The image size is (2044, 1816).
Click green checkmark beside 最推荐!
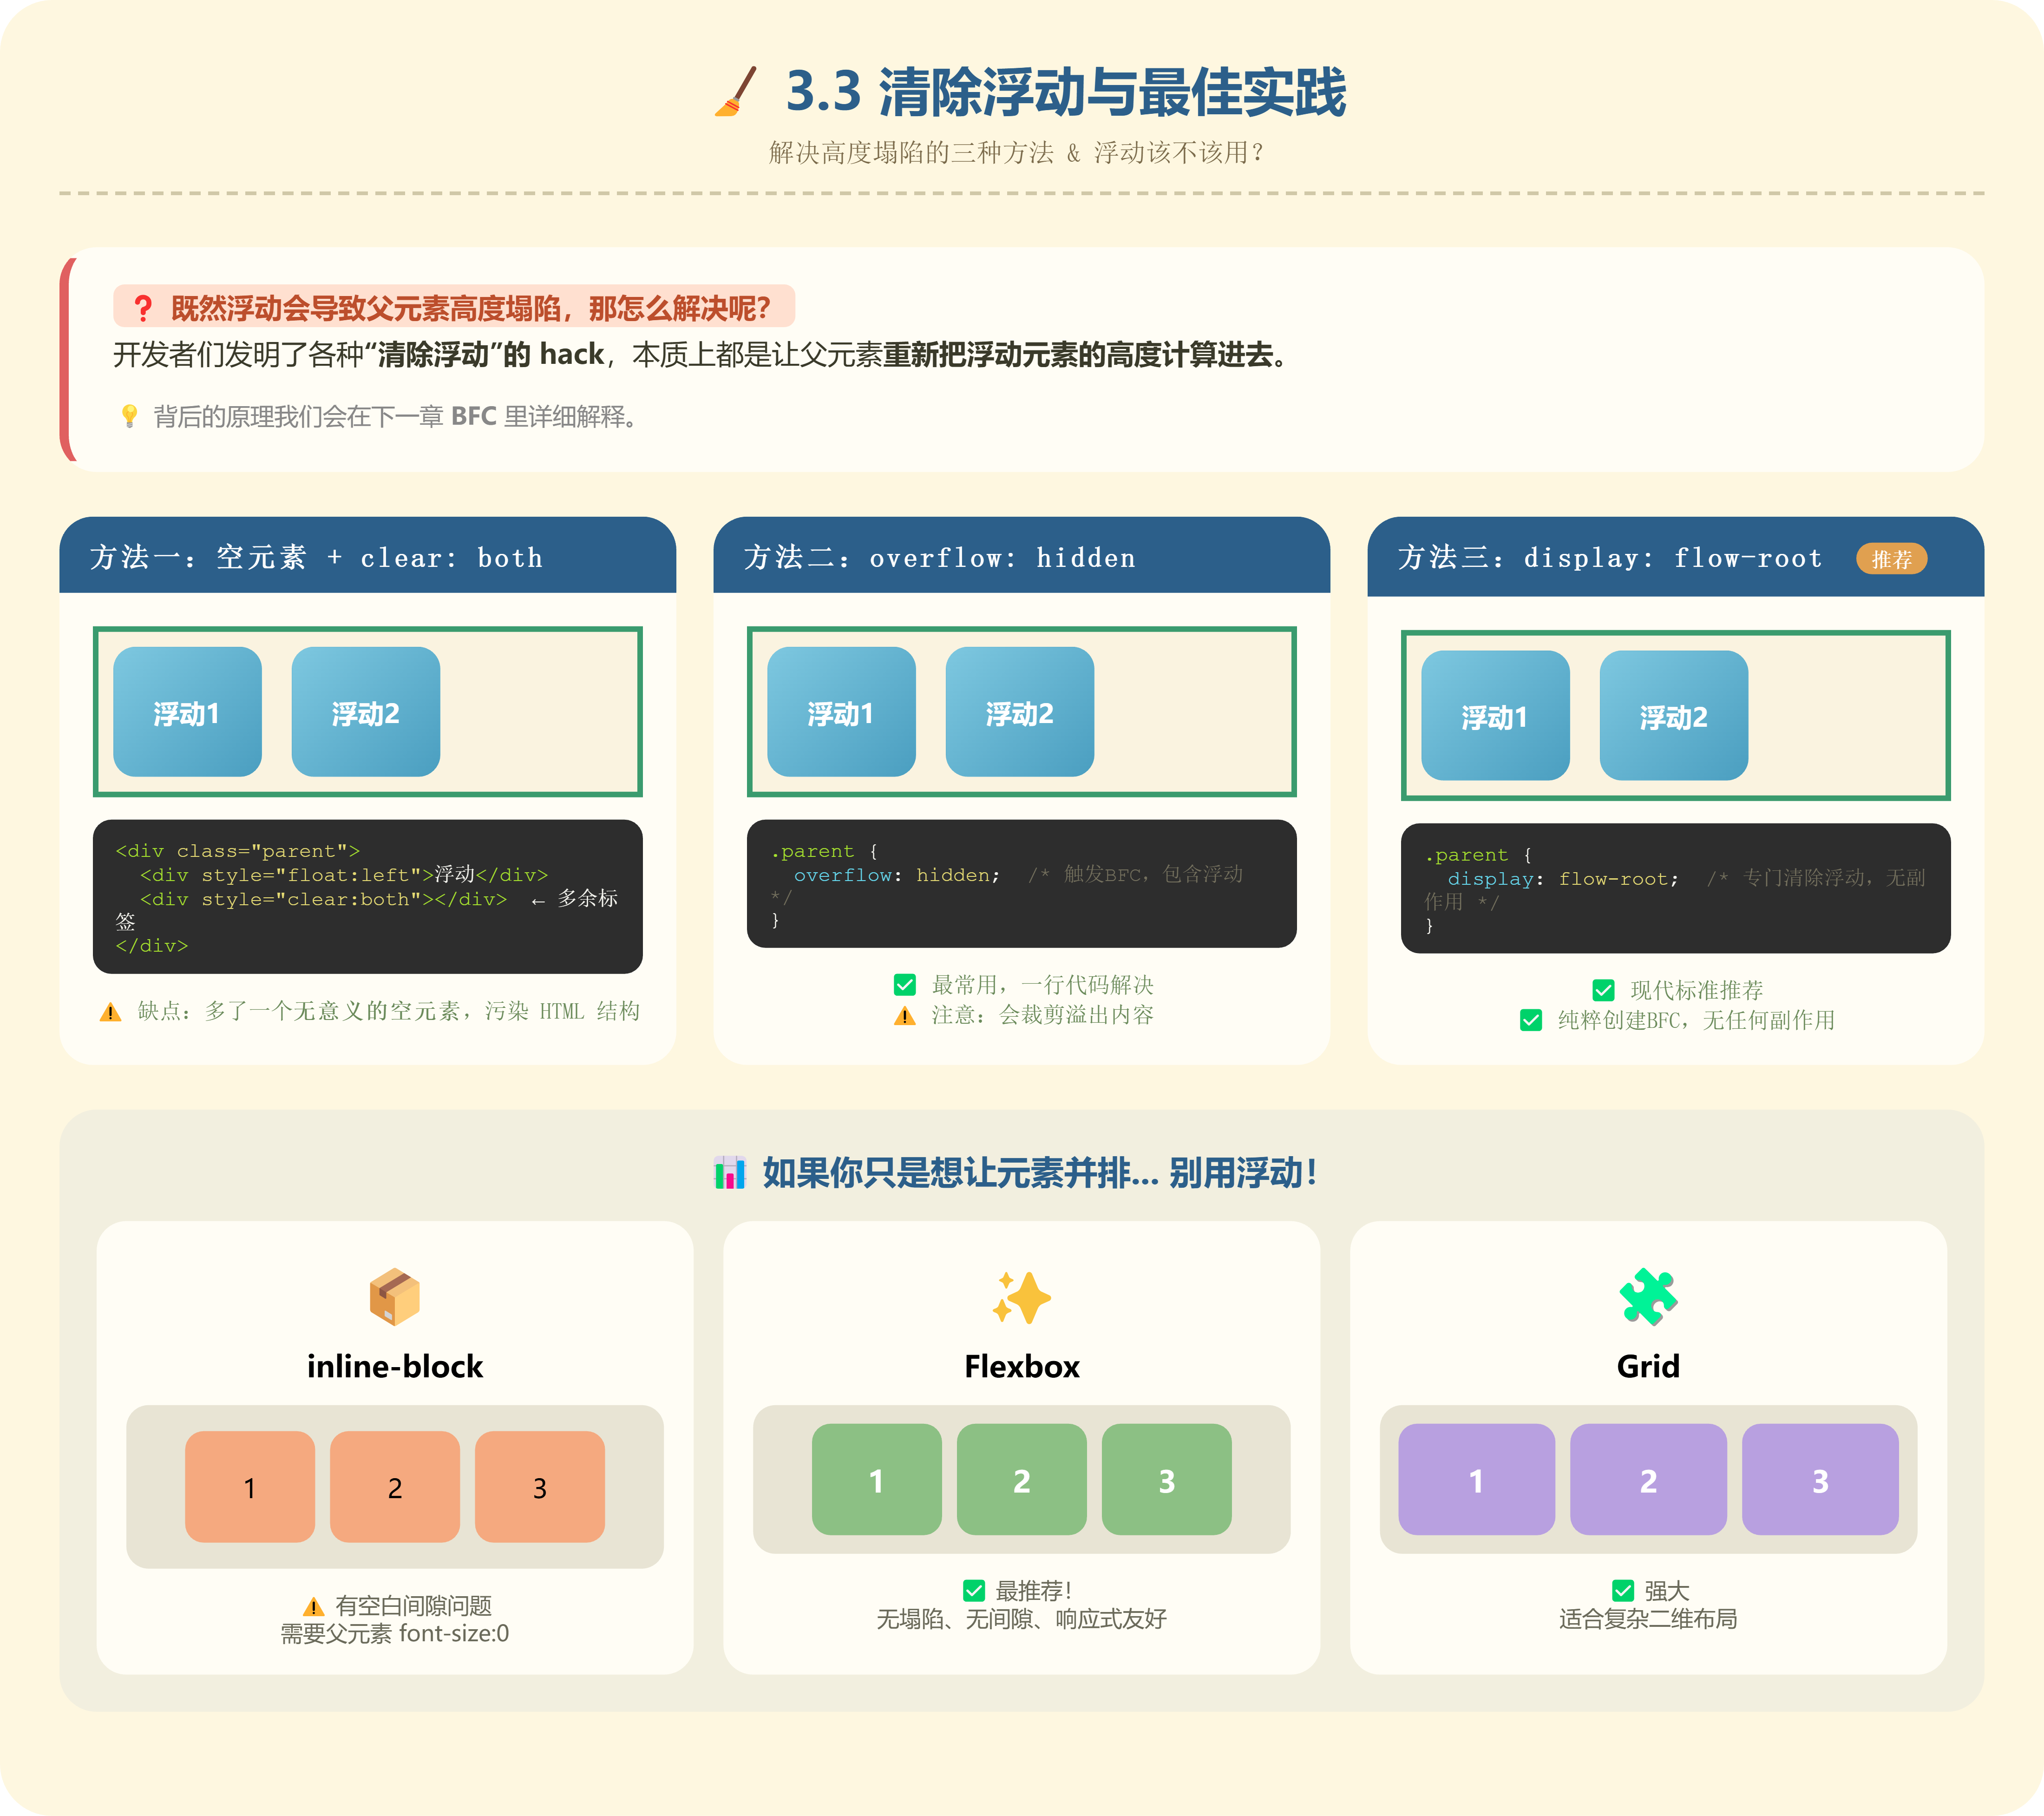coord(973,1591)
